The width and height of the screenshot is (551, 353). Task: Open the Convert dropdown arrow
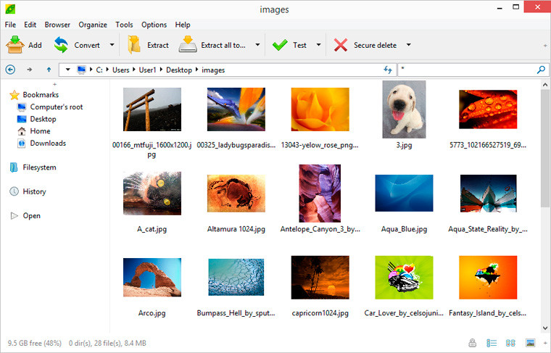tap(112, 45)
